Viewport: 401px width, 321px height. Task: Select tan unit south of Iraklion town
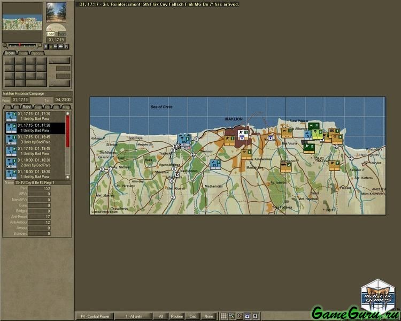coord(246,155)
